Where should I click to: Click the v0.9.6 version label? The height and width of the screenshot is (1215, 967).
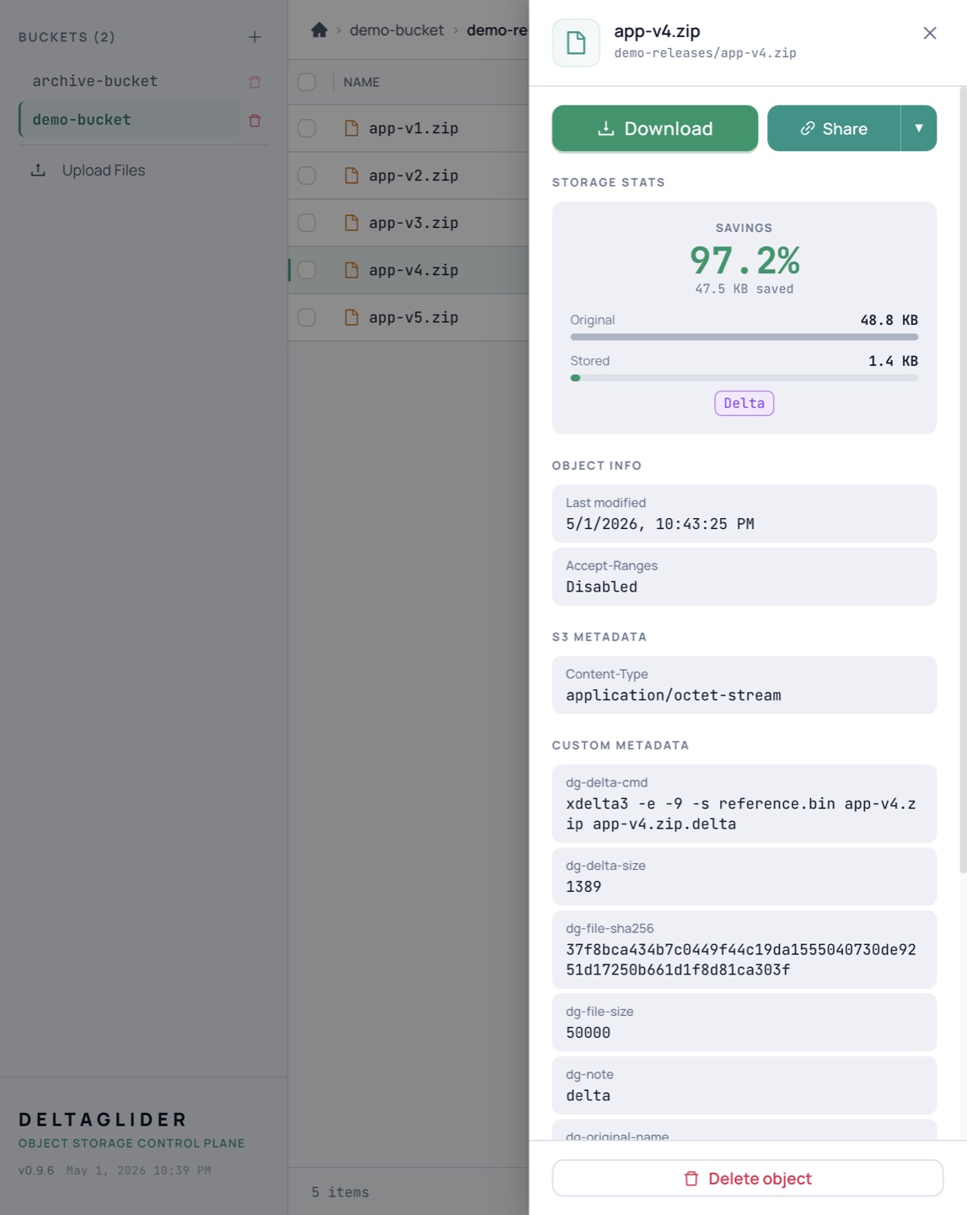pyautogui.click(x=36, y=1170)
